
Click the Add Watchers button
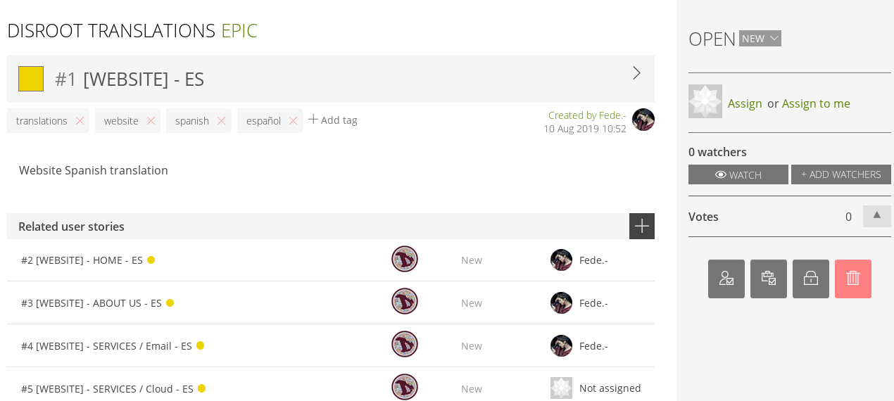[841, 174]
